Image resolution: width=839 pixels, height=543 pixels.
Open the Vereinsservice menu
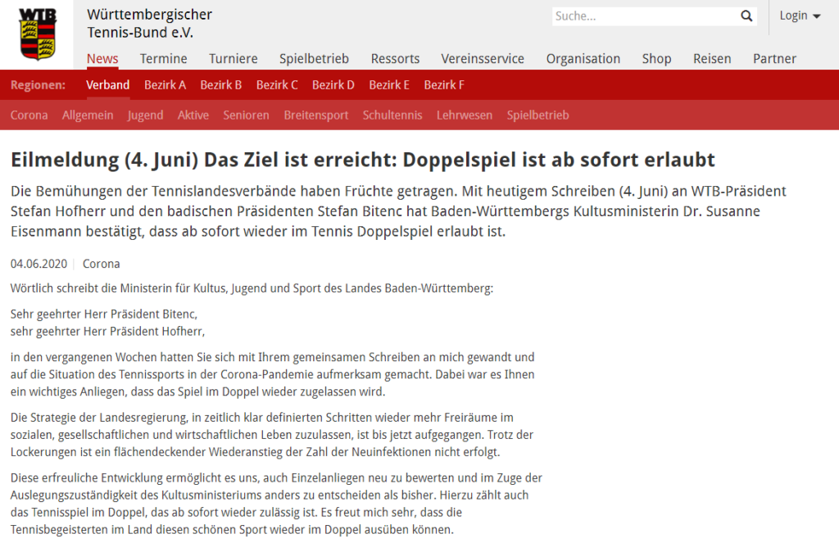click(483, 58)
